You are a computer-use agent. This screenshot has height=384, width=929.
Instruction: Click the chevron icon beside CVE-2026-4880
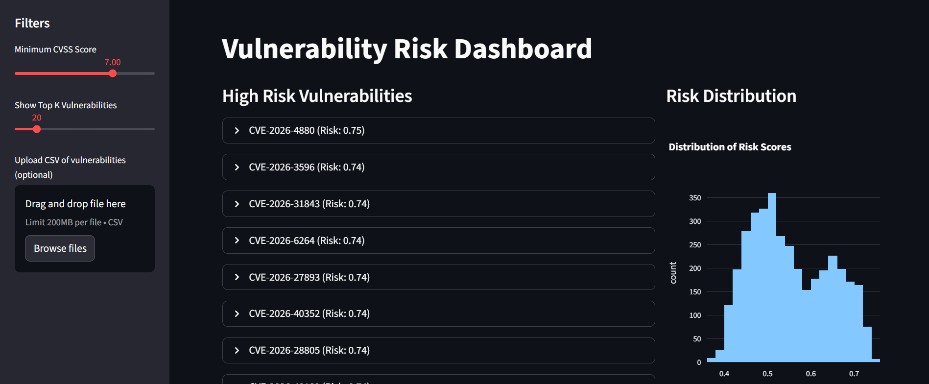click(237, 130)
